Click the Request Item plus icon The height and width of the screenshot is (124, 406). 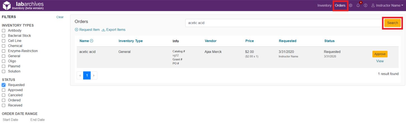[x=76, y=30]
